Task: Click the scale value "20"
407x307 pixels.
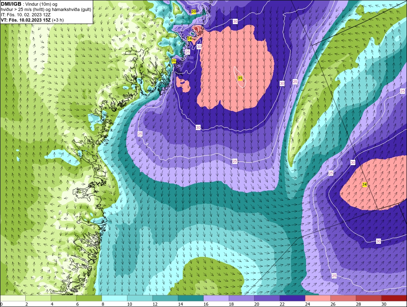Action: click(x=257, y=304)
